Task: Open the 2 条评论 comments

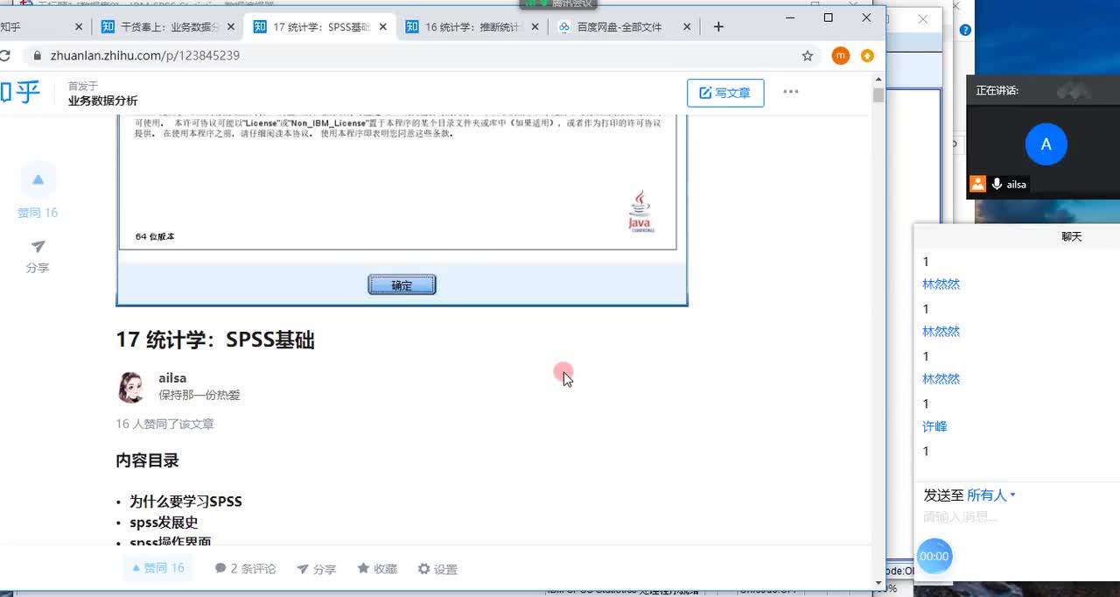Action: coord(245,569)
